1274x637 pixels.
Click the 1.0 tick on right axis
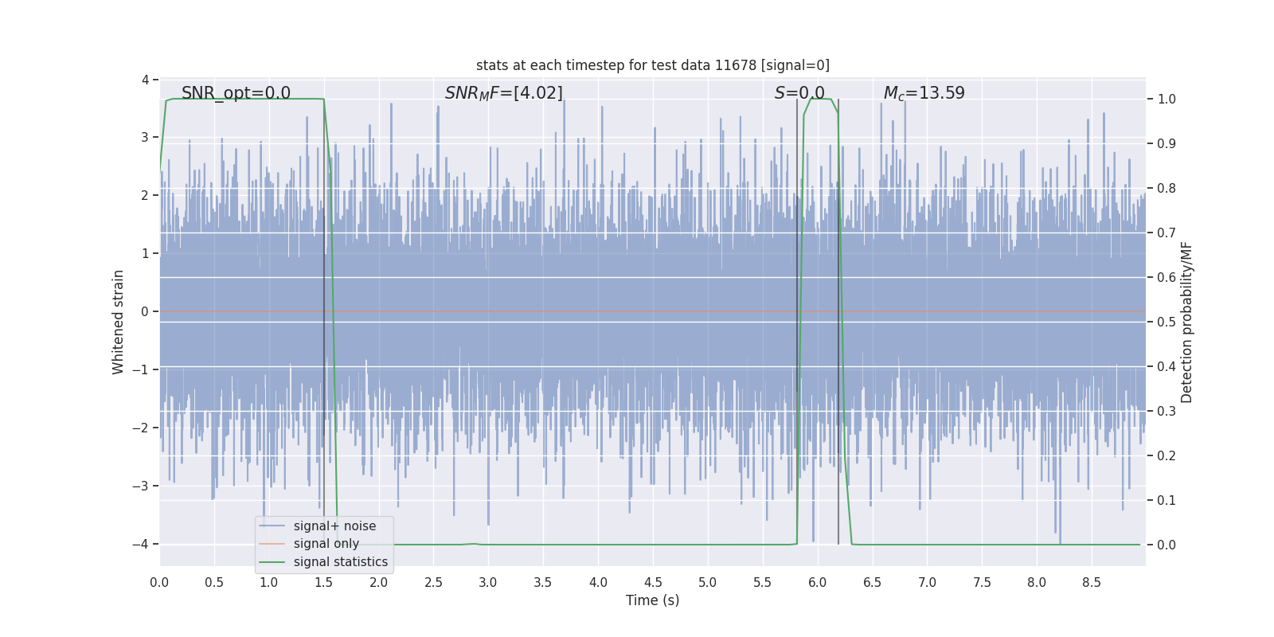coord(1167,100)
